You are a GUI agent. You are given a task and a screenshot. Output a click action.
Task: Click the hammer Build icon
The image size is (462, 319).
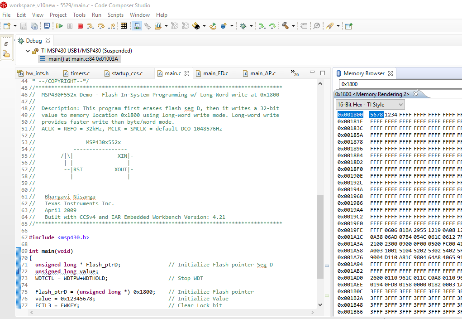[286, 26]
